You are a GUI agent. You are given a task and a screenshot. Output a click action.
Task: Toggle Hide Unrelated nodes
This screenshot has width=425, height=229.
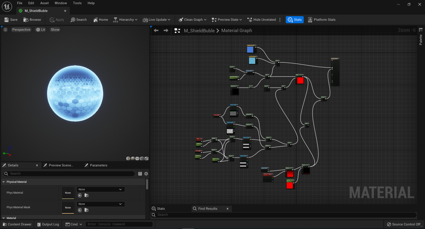261,20
